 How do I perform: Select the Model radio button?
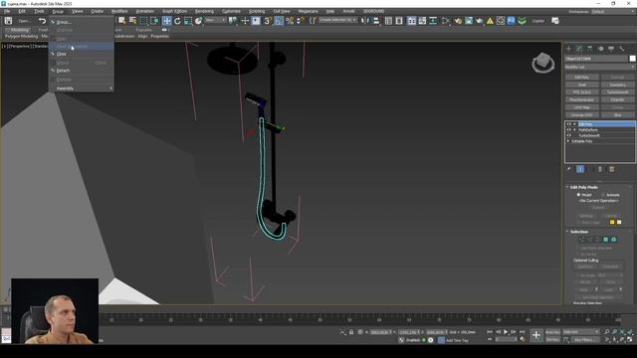tap(578, 195)
